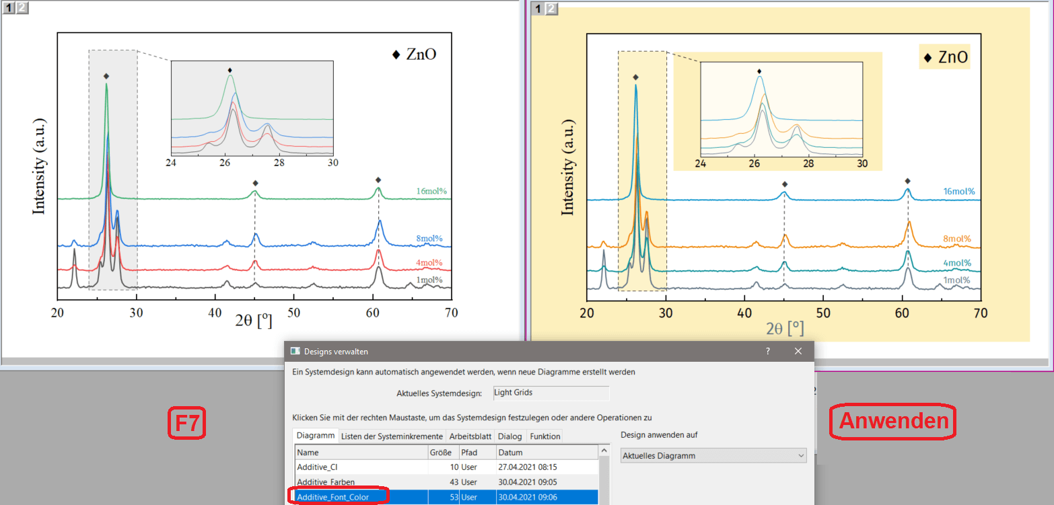The width and height of the screenshot is (1054, 505).
Task: Click the blue 8mol% label in left graph
Action: pyautogui.click(x=430, y=239)
